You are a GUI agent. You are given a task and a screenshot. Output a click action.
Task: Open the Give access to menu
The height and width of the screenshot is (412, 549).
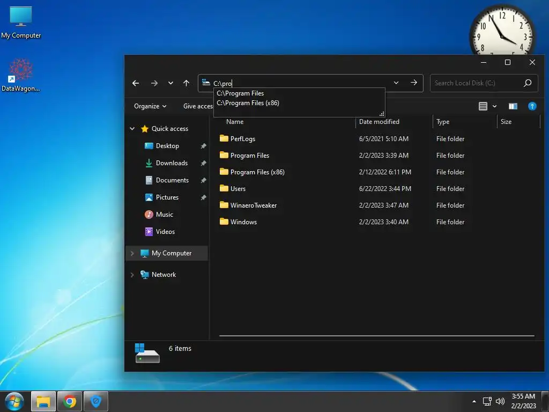pos(198,106)
